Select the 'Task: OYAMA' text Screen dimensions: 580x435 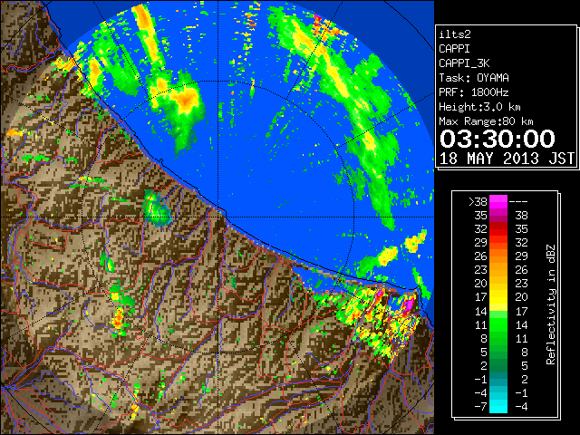click(474, 78)
